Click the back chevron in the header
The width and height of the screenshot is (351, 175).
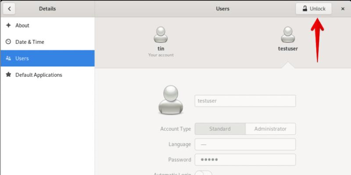click(x=9, y=9)
